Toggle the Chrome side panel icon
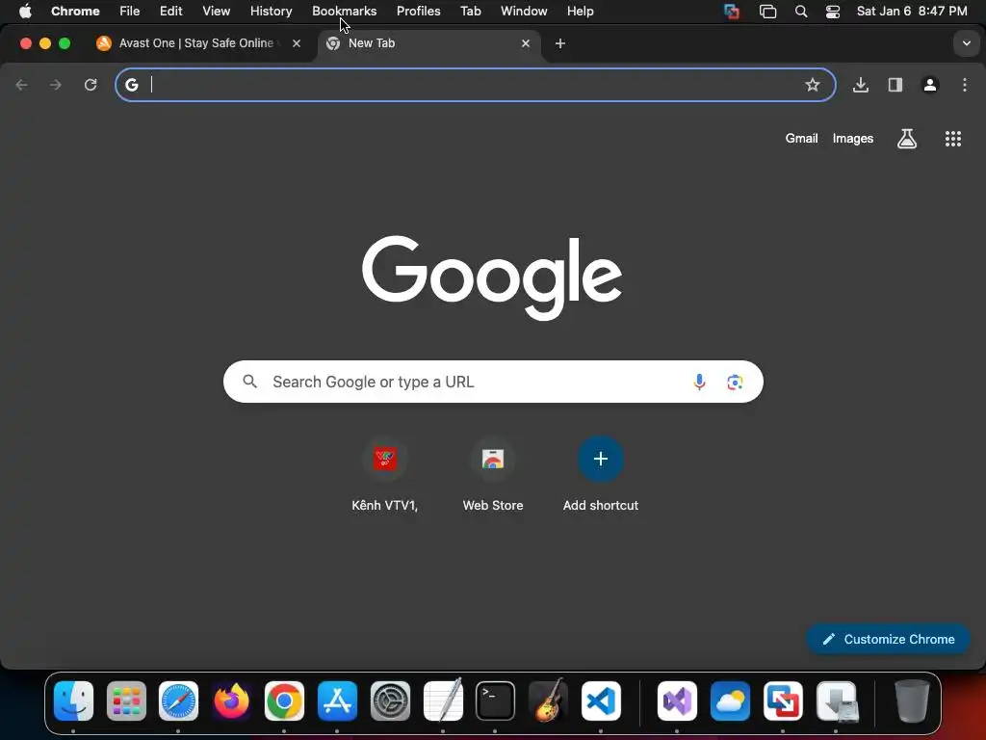Viewport: 986px width, 740px height. click(x=895, y=85)
